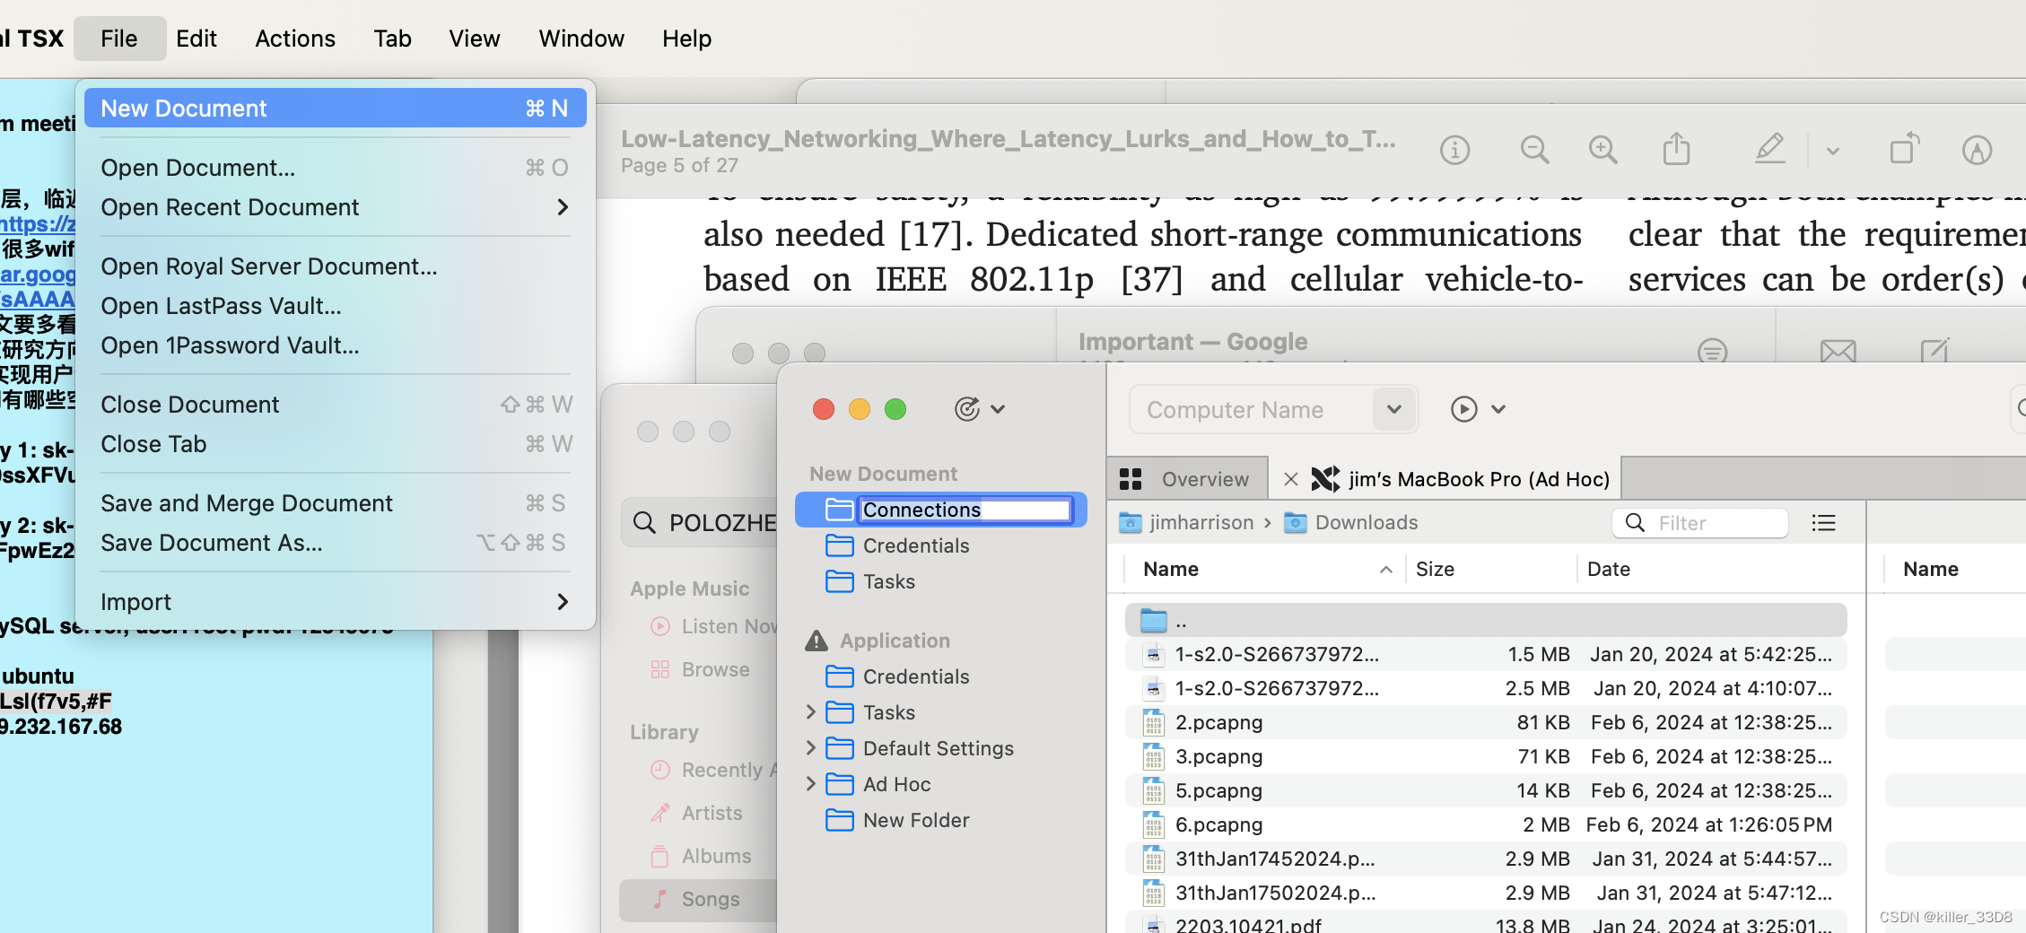Click the Downloads breadcrumb folder
The height and width of the screenshot is (933, 2026).
tap(1351, 522)
